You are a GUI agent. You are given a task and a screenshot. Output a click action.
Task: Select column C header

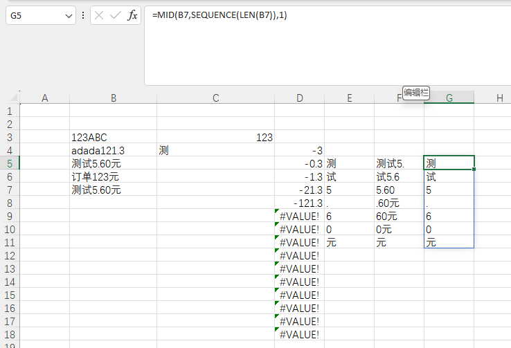pyautogui.click(x=216, y=98)
